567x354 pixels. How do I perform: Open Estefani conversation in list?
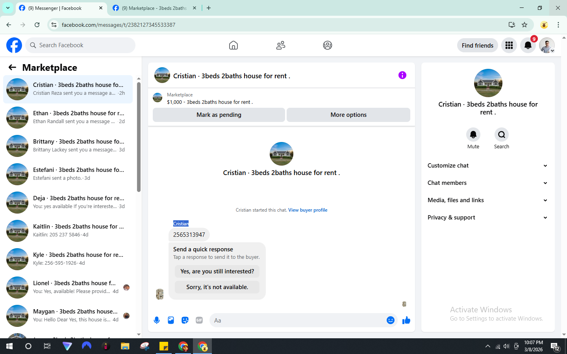[68, 174]
